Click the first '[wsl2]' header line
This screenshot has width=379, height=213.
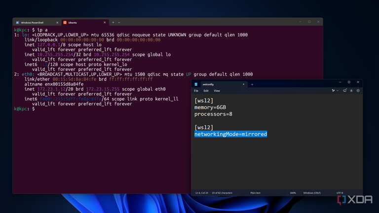pyautogui.click(x=204, y=101)
